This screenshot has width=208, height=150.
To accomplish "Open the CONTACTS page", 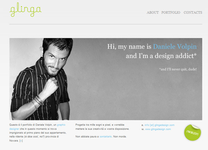I will 193,12.
